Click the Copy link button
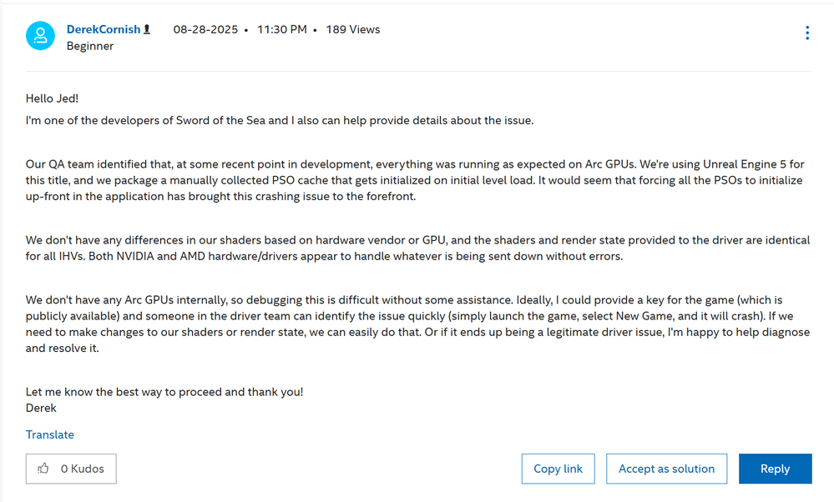834x502 pixels. pos(558,469)
